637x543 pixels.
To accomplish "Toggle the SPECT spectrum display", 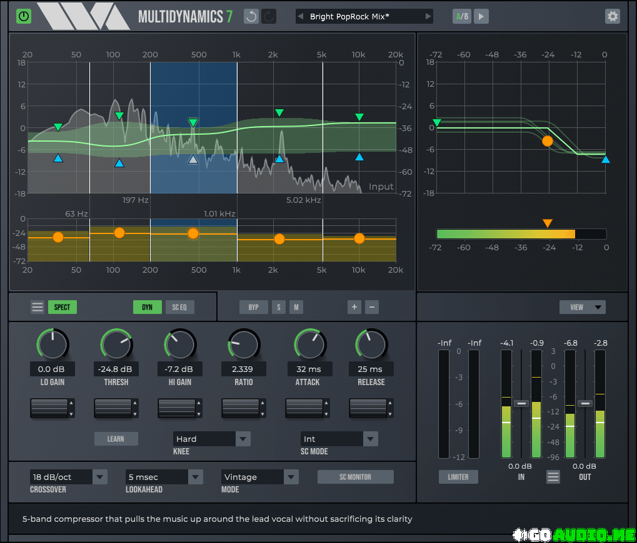I will [62, 307].
